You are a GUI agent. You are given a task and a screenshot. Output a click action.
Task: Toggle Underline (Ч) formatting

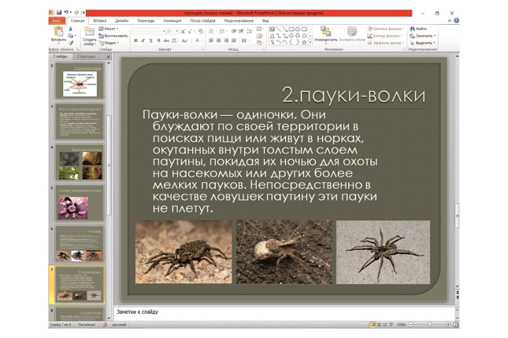[150, 41]
